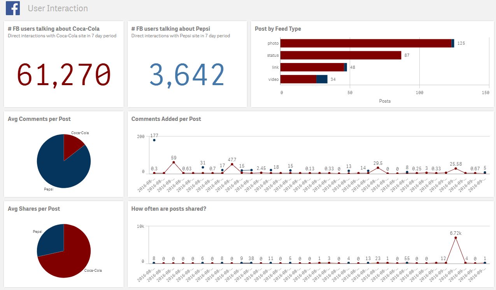Click the 59 peak point in Comments chart
Viewport: 496px width, 290px height.
174,162
